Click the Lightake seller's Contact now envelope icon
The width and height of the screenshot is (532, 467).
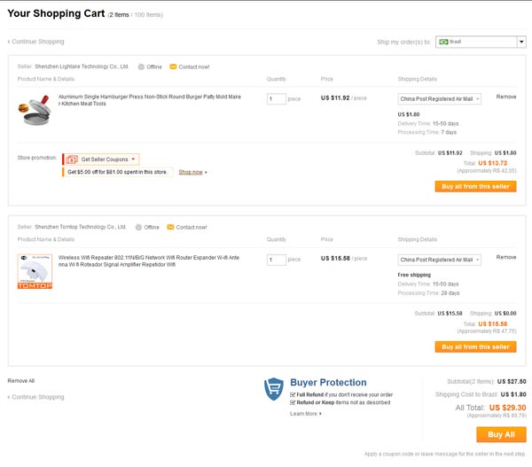pos(173,66)
